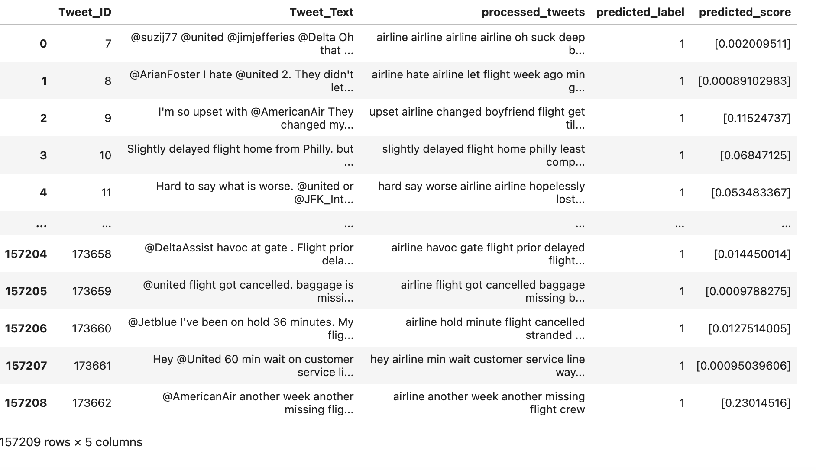Click the processed_tweets column header
The height and width of the screenshot is (470, 816).
point(533,12)
